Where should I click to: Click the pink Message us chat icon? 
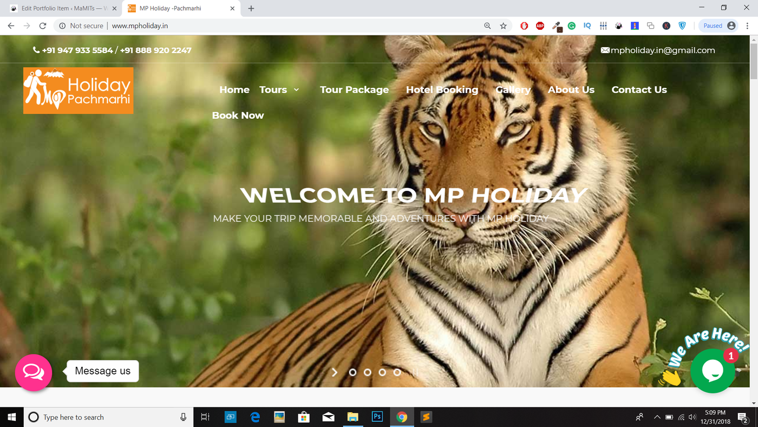(x=34, y=372)
